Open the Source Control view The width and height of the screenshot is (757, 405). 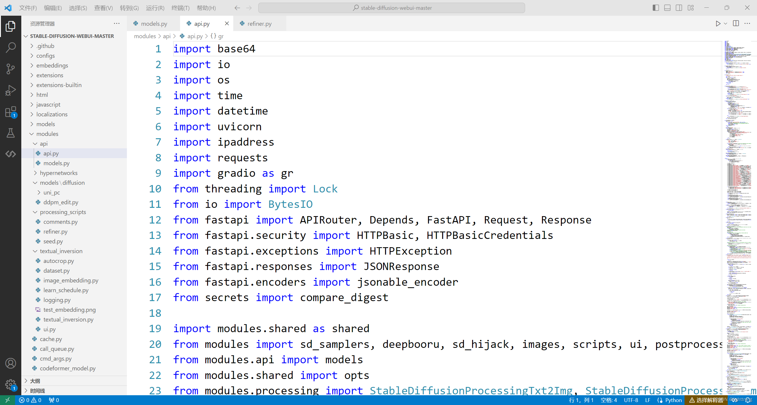point(11,69)
